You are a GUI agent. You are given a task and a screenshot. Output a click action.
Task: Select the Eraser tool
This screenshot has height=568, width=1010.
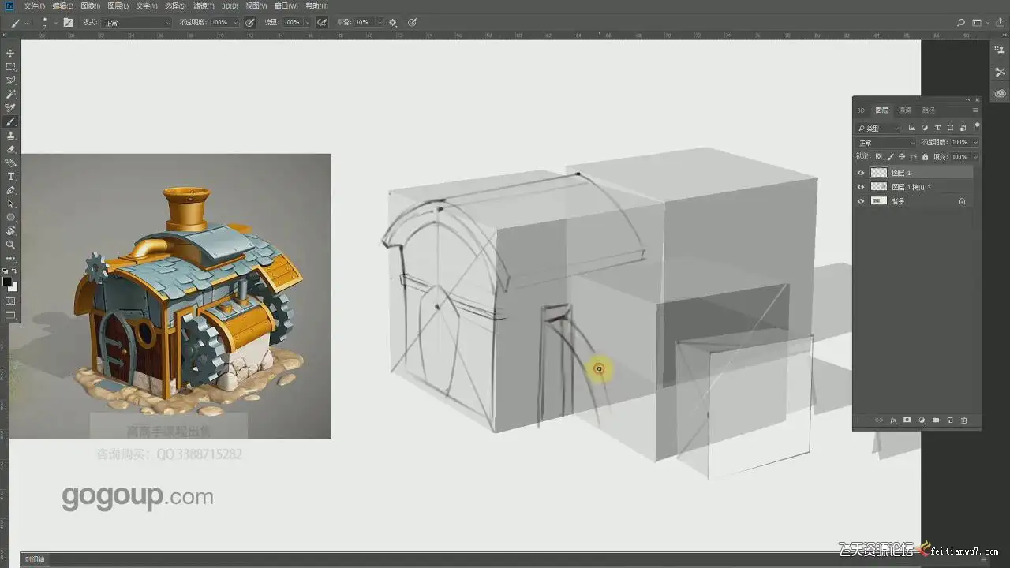click(11, 149)
